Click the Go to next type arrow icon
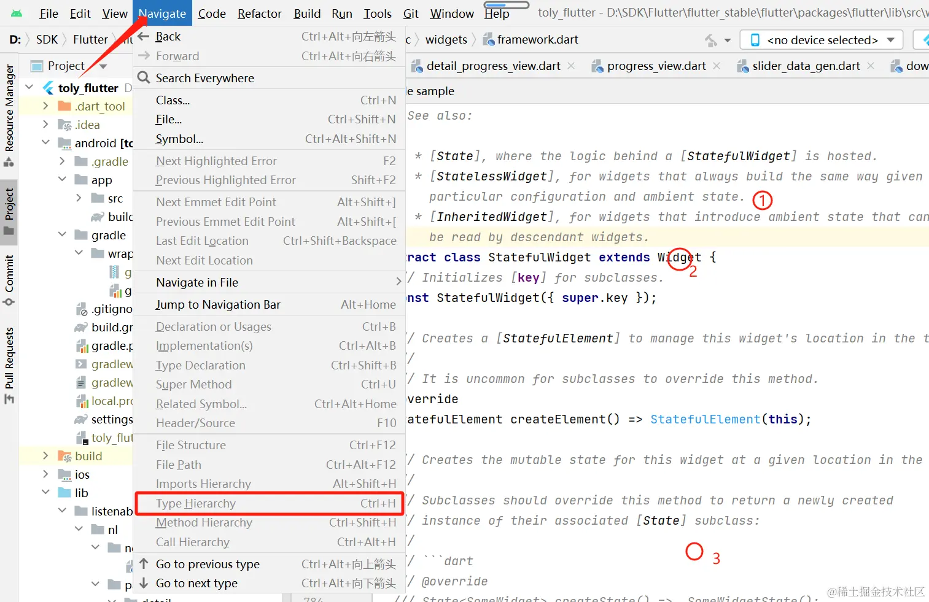Viewport: 929px width, 602px height. pyautogui.click(x=144, y=583)
